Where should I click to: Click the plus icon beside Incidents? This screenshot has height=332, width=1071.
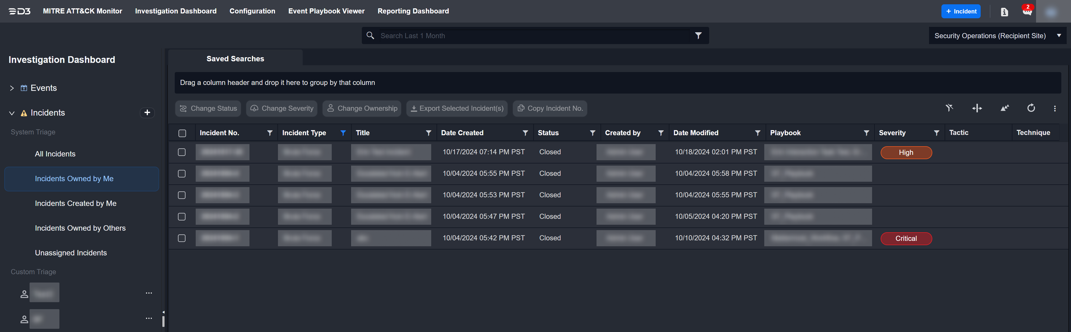[147, 113]
